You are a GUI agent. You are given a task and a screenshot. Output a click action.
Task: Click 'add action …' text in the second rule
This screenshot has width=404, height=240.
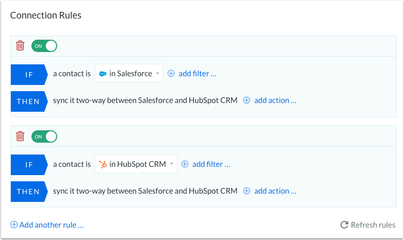275,191
